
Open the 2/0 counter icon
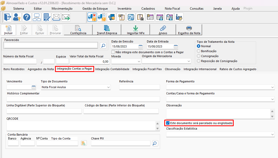coord(131,17)
